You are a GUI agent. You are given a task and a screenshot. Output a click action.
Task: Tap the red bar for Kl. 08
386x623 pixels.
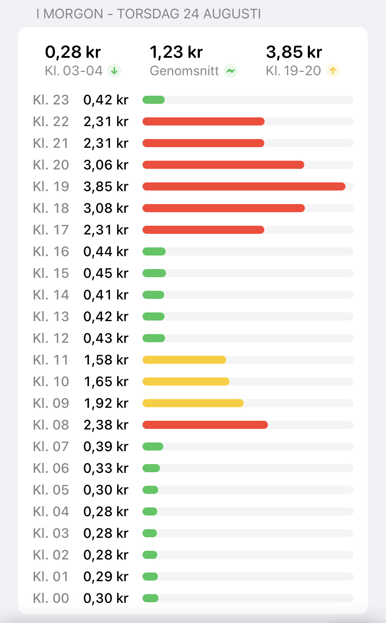coord(205,425)
